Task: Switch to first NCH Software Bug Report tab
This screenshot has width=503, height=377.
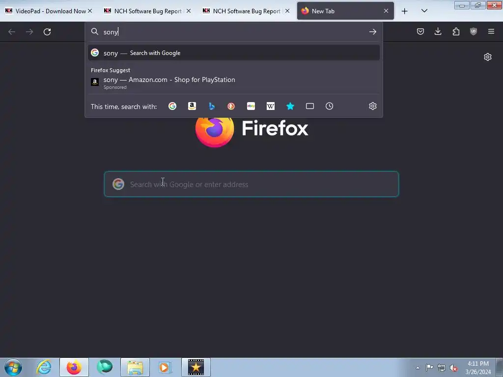Action: click(147, 11)
